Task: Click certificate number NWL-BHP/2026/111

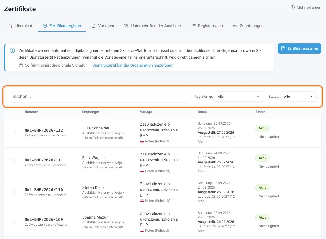Action: 44,160
